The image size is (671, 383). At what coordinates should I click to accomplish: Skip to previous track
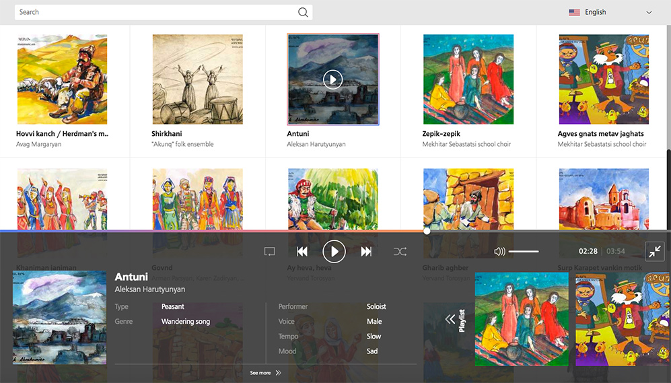click(302, 252)
